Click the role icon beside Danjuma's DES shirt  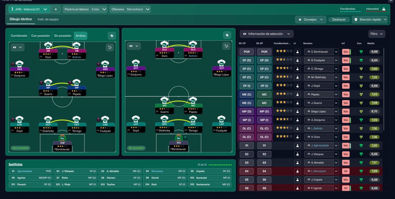tap(13, 64)
